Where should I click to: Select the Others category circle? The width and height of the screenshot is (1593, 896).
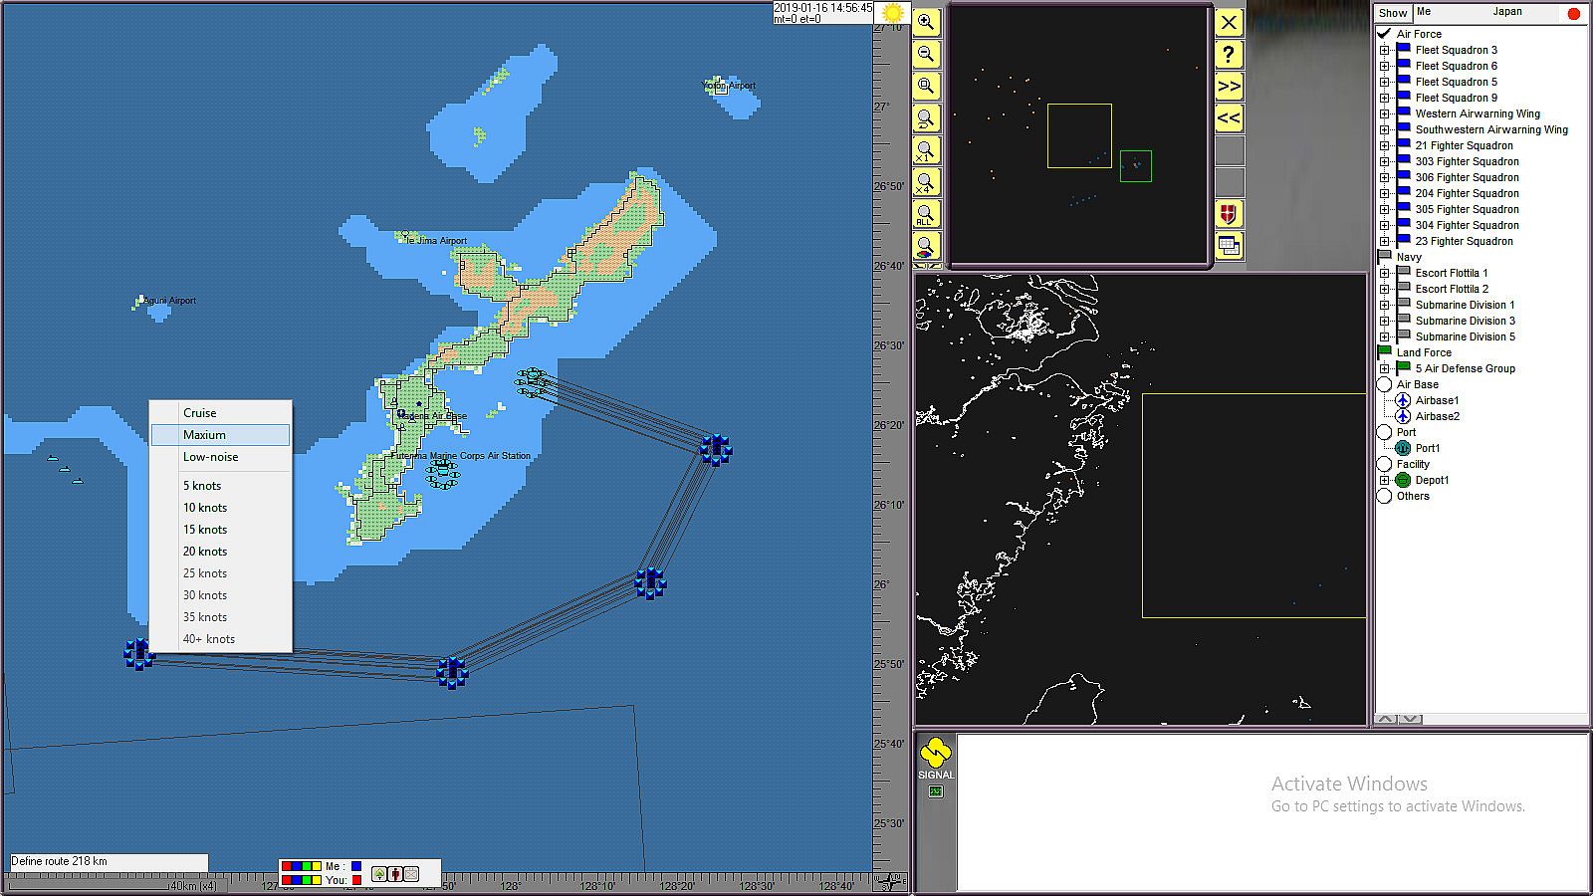1384,496
